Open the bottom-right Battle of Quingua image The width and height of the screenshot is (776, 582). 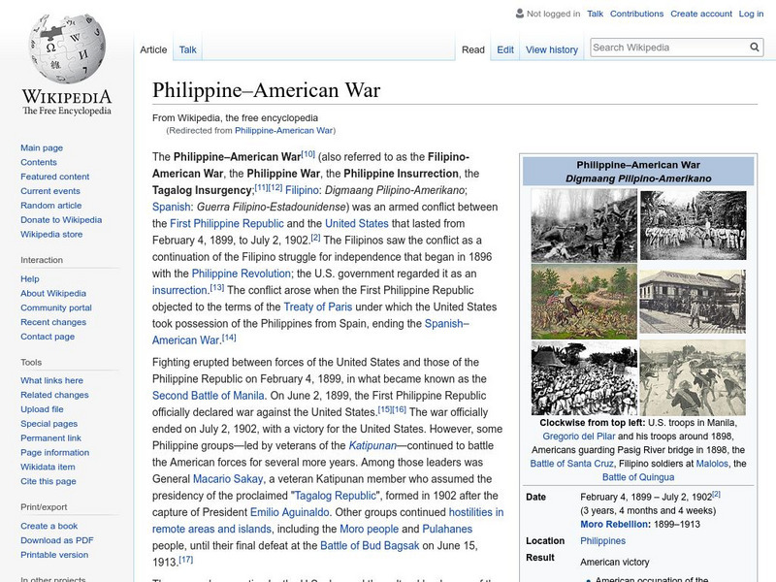pyautogui.click(x=693, y=377)
